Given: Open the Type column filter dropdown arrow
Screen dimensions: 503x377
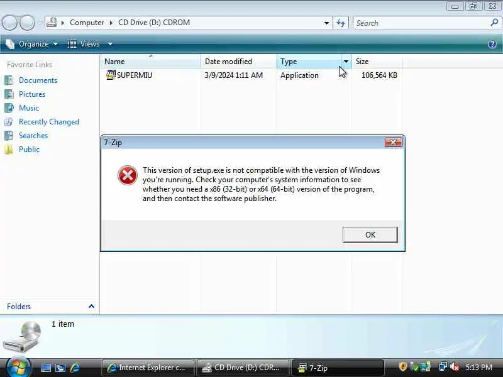Looking at the screenshot, I should click(x=346, y=61).
